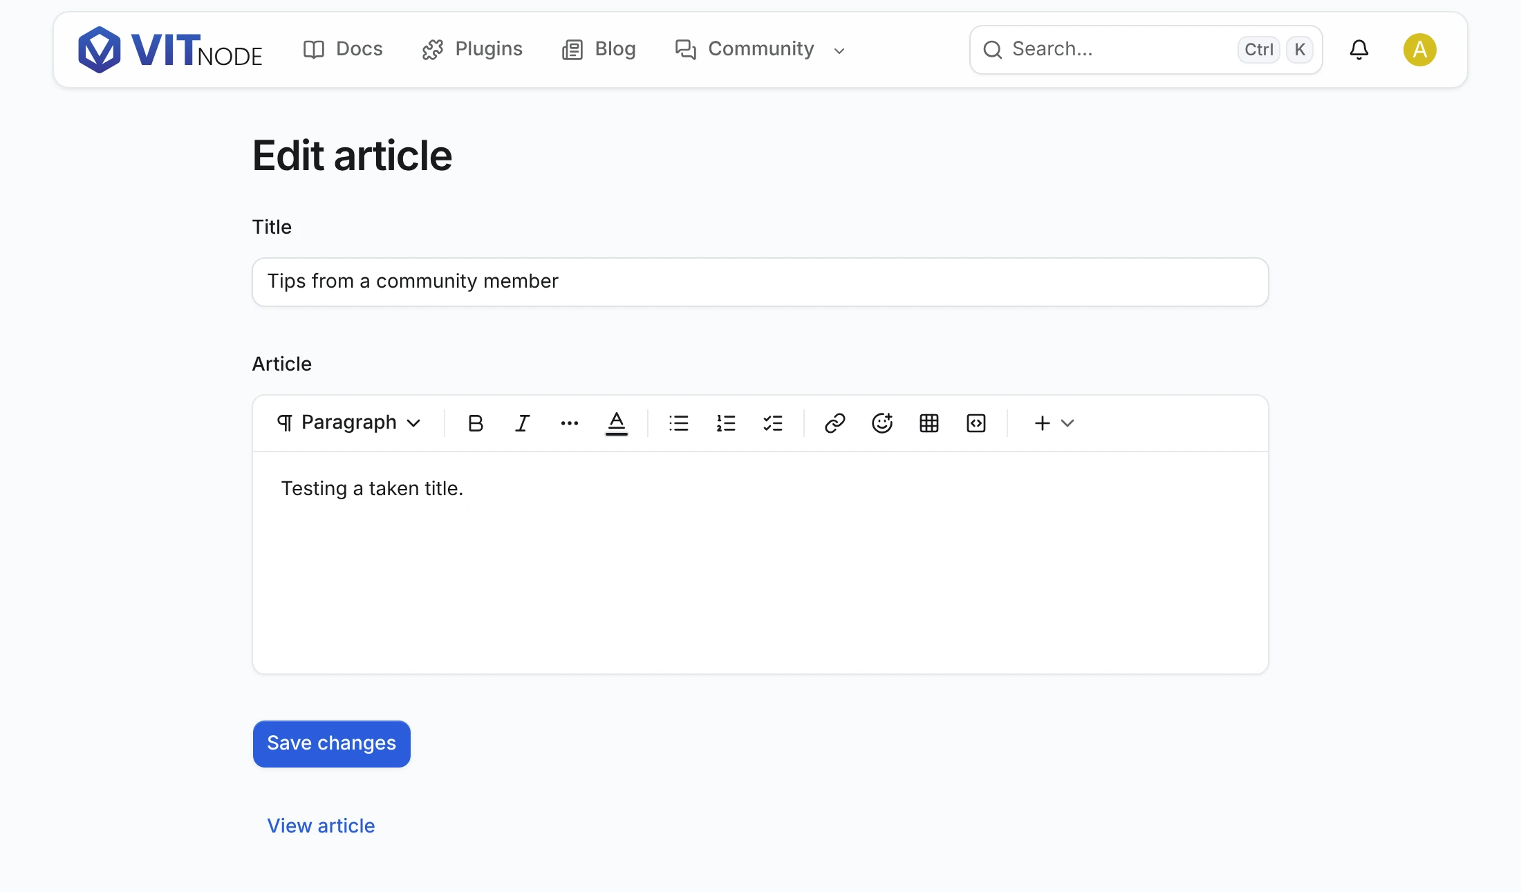The width and height of the screenshot is (1521, 892).
Task: Insert a table into the article
Action: pos(929,423)
